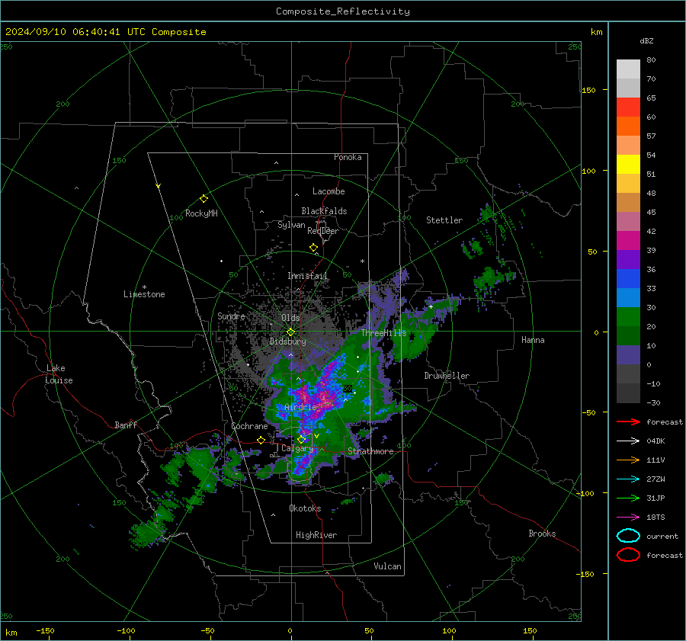686x641 pixels.
Task: Click the 04DK legend label
Action: point(656,441)
